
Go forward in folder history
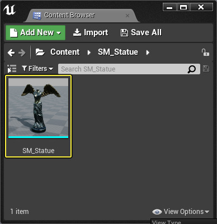22,53
